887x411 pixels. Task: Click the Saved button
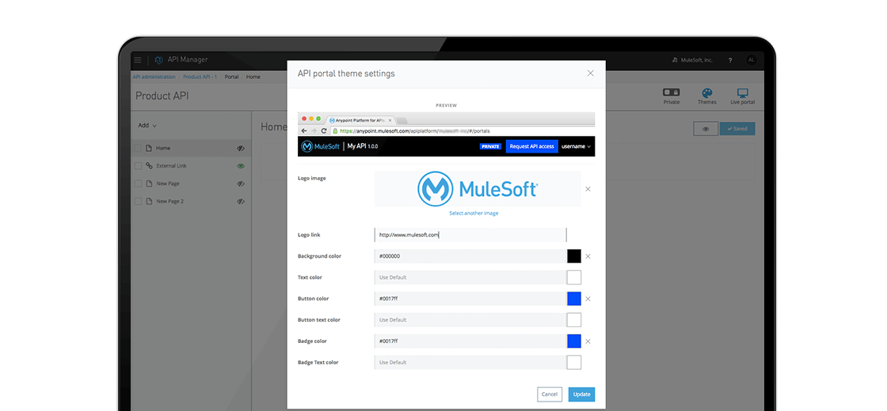tap(737, 129)
